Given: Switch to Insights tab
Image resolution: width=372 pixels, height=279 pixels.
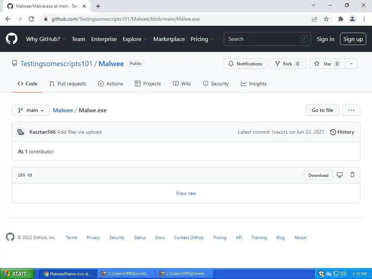Looking at the screenshot, I should click(x=253, y=84).
